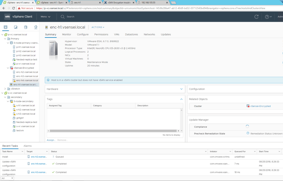Click the Assign tag link
The width and height of the screenshot is (283, 181).
[x=51, y=140]
